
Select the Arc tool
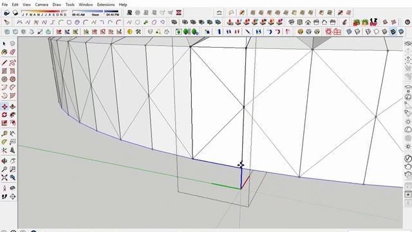point(5,88)
